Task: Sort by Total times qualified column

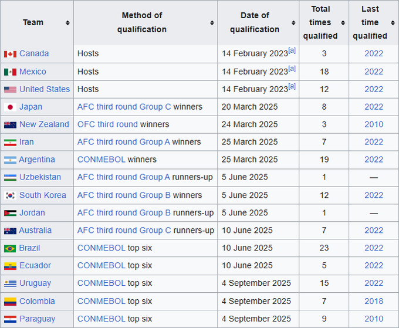Action: [343, 23]
